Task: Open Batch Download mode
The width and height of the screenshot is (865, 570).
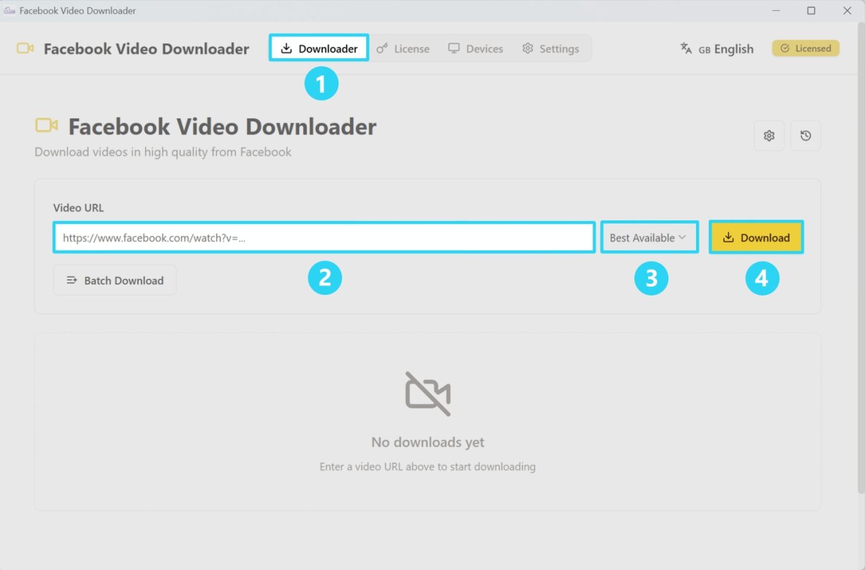Action: click(114, 279)
